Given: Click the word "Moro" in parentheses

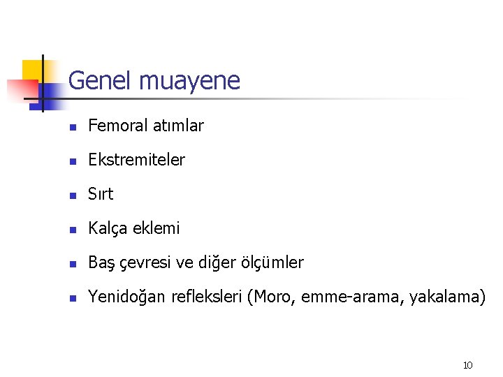Looking at the screenshot, I should pos(275,297).
